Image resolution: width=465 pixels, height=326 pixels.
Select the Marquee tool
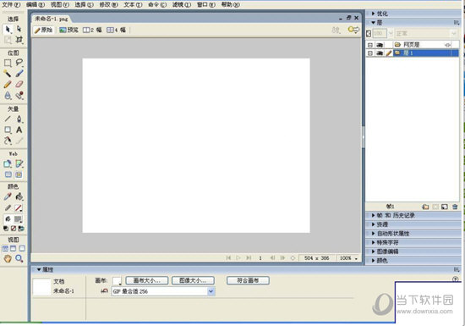8,63
